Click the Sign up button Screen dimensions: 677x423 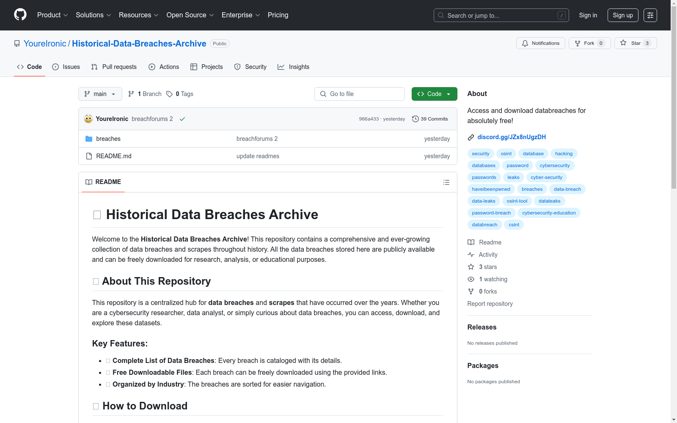[x=623, y=15]
